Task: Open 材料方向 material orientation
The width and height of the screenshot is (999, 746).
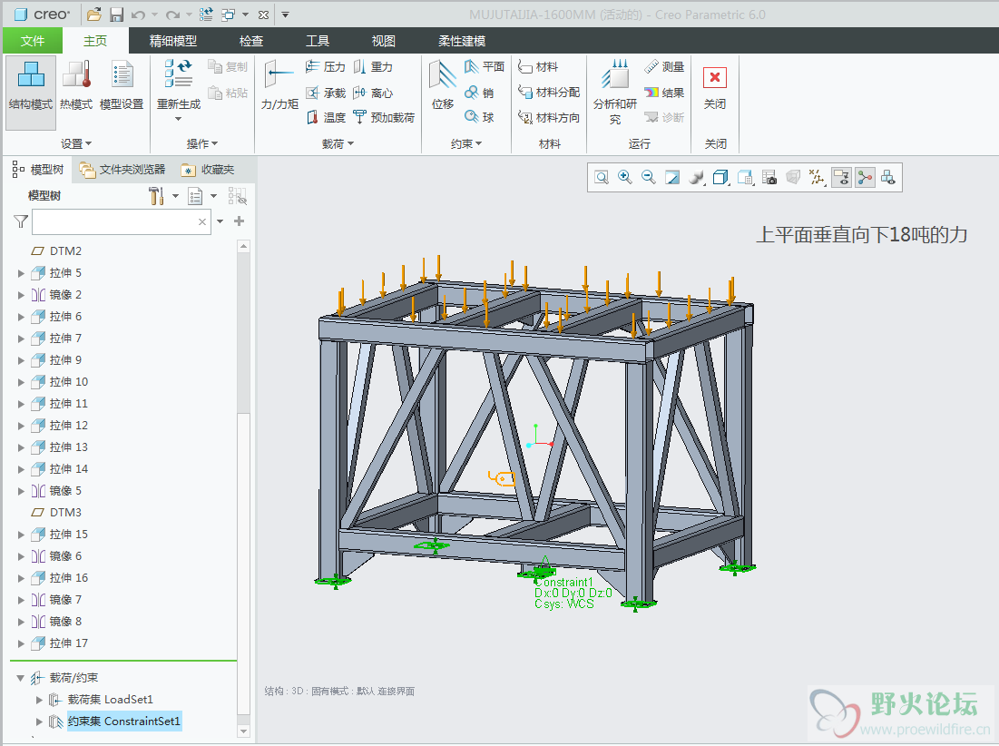Action: coord(549,117)
